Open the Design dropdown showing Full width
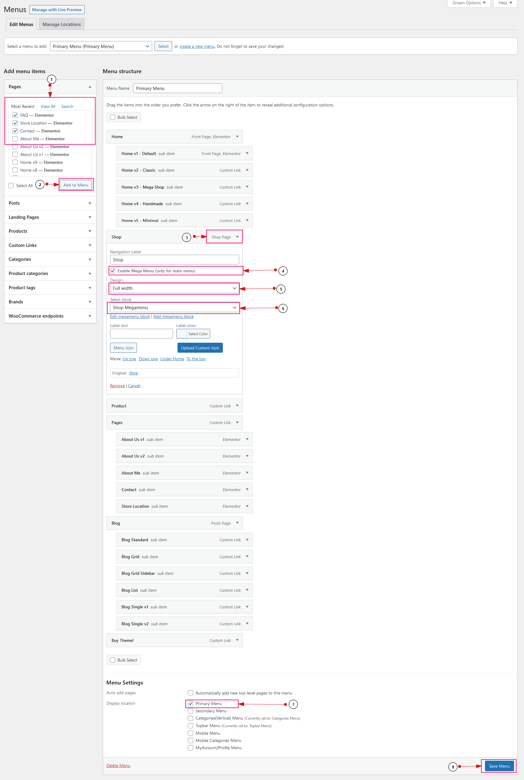This screenshot has height=780, width=524. [x=174, y=288]
